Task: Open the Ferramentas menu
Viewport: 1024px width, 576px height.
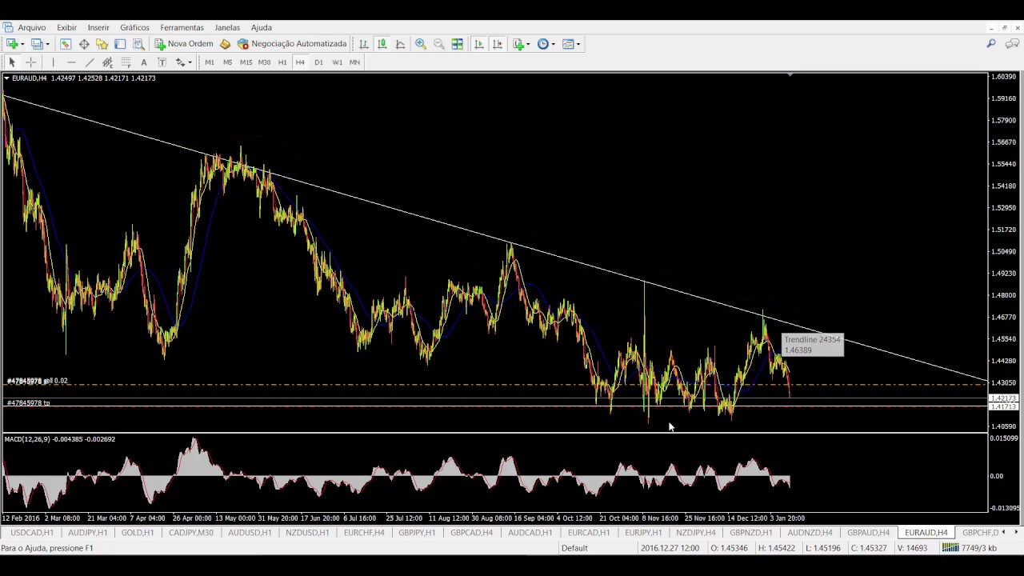Action: pyautogui.click(x=182, y=27)
